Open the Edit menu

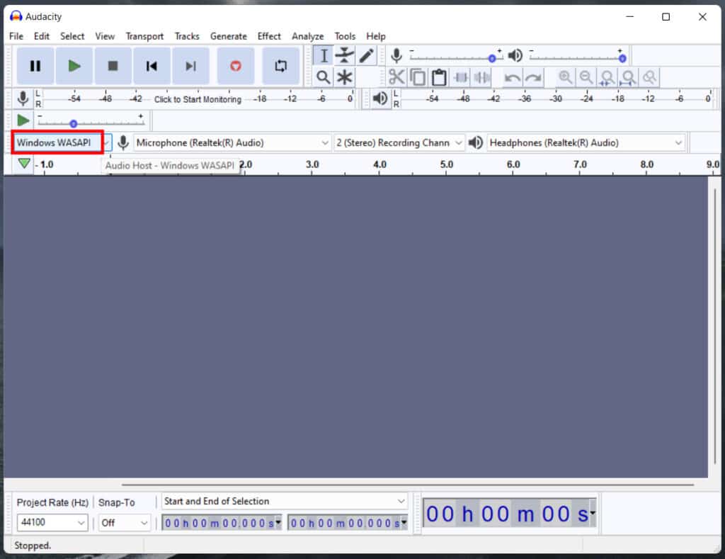pyautogui.click(x=42, y=36)
